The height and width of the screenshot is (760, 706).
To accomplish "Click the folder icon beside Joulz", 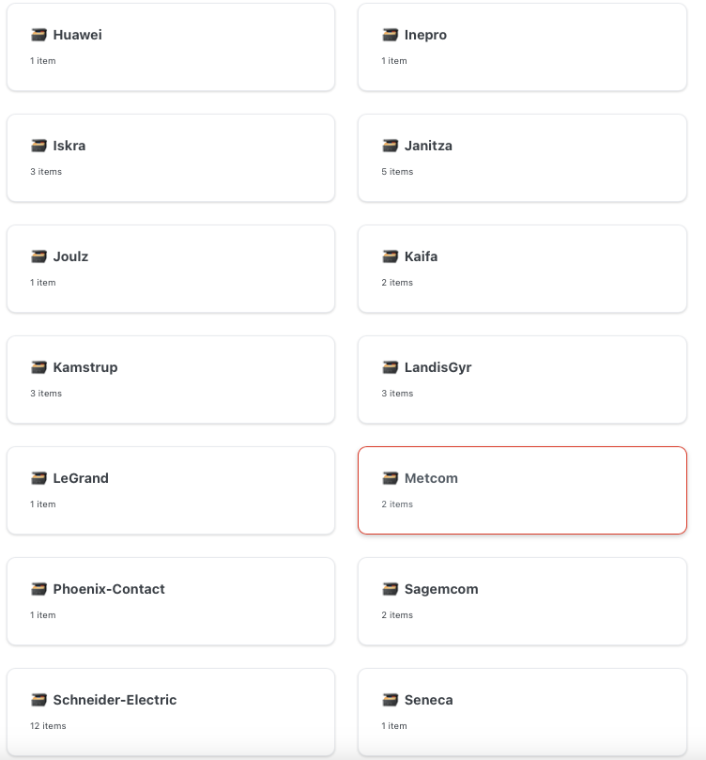I will click(x=38, y=256).
